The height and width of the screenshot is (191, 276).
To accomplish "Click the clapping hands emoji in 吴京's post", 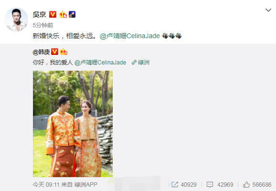I will (x=171, y=36).
